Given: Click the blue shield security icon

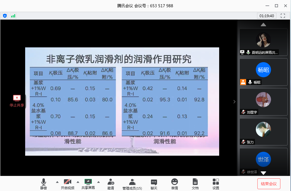Looking at the screenshot, I should (5, 16).
